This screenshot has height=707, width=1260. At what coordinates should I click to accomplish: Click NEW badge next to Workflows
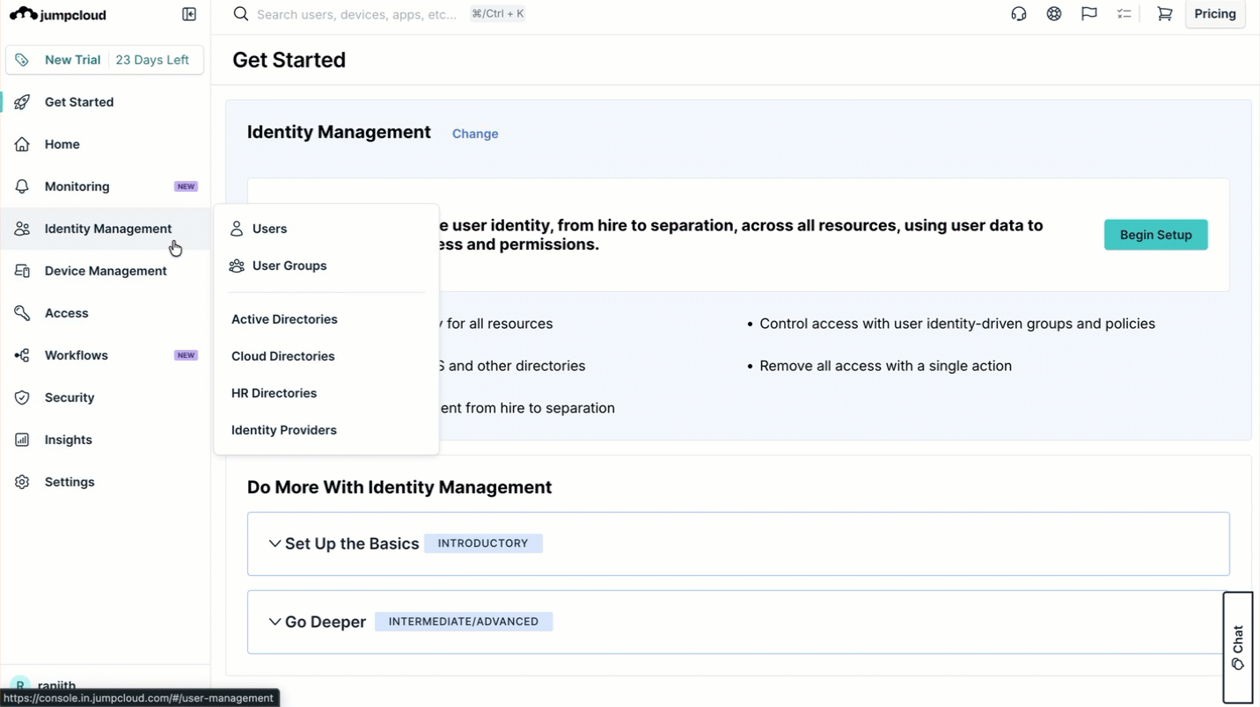coord(186,355)
